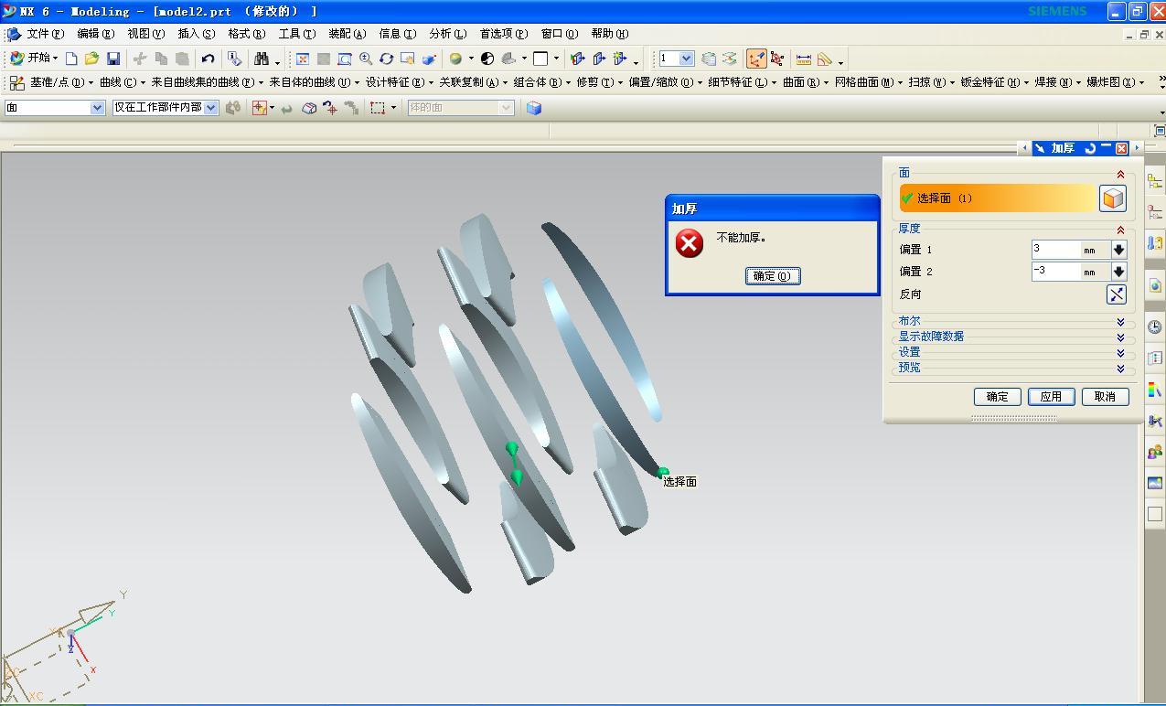Click the 选择面 (1) selection row
The height and width of the screenshot is (706, 1166).
coord(997,198)
